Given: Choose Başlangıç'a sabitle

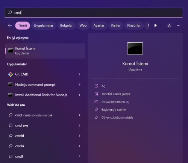Looking at the screenshot, I should 114,110.
